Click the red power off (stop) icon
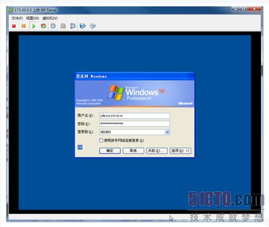Screen dimensions: 269x227 [x=14, y=26]
